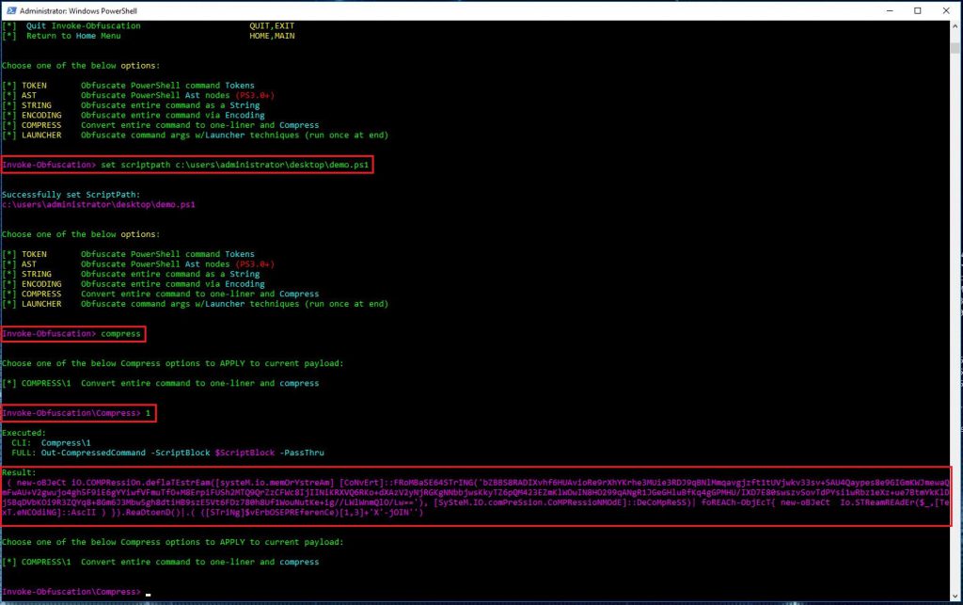Click the blinking cursor at Compress prompt

click(x=146, y=595)
